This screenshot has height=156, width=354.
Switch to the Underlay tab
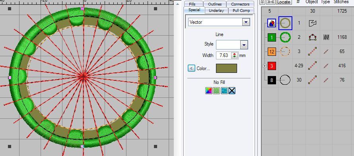tap(216, 10)
